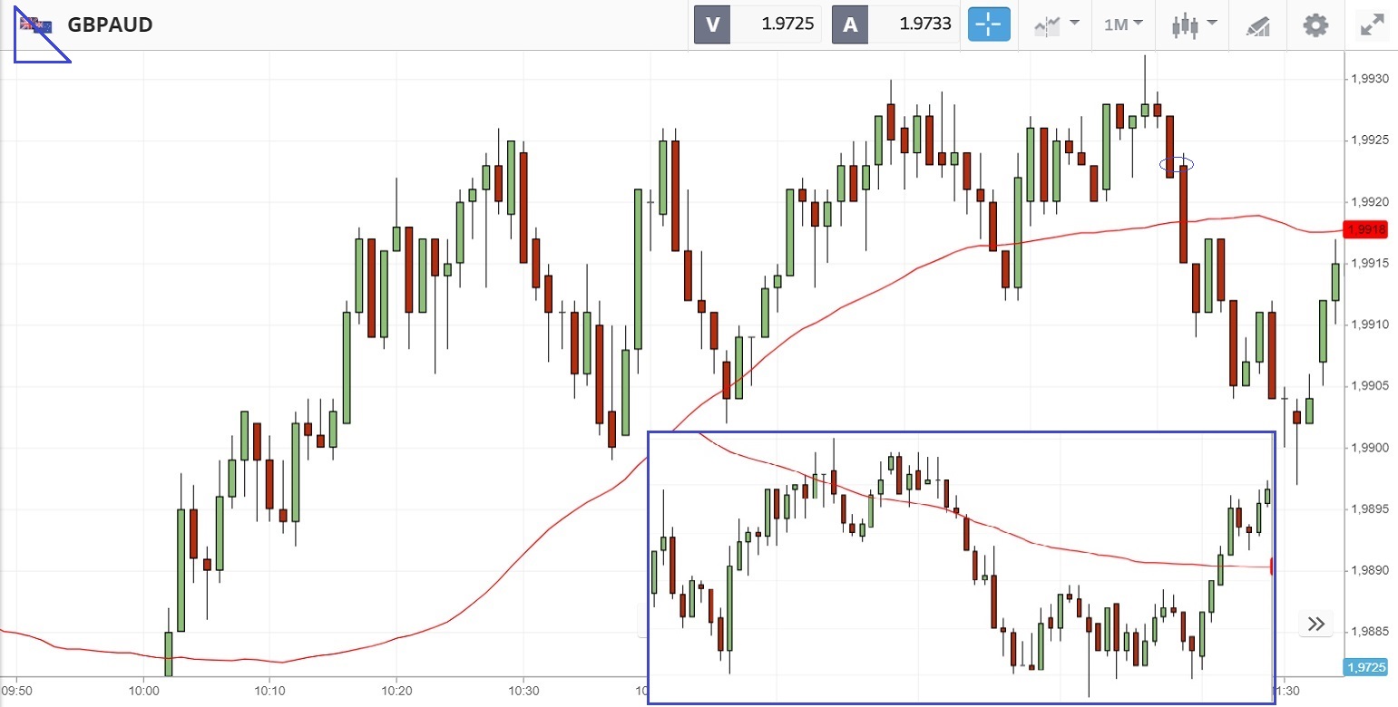
Task: Click the 1.9725 sell price value
Action: (x=777, y=24)
